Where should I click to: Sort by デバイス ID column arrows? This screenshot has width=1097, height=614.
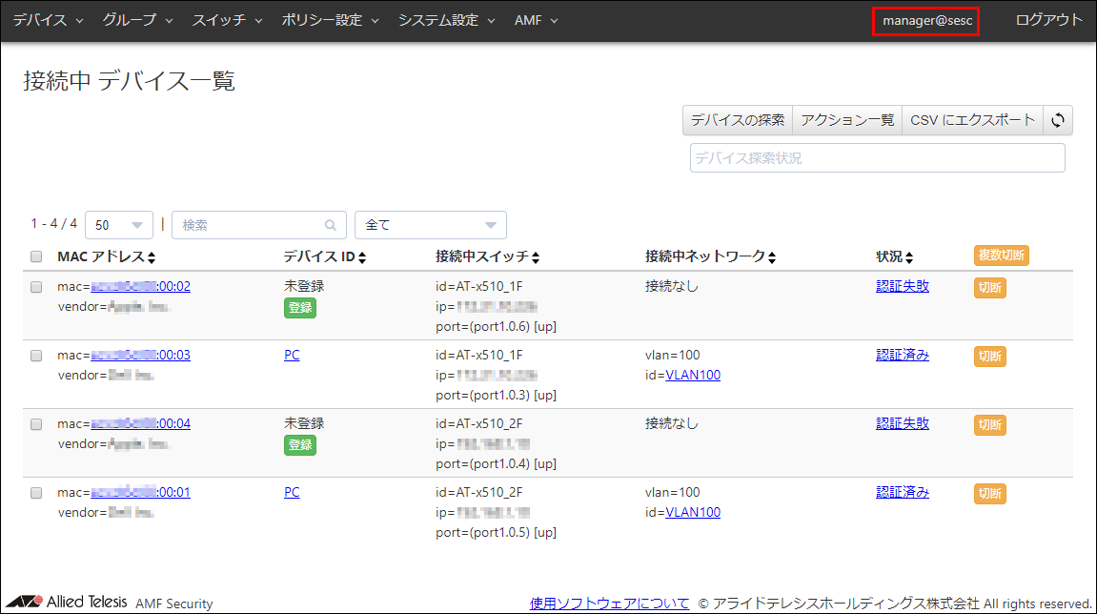click(362, 257)
